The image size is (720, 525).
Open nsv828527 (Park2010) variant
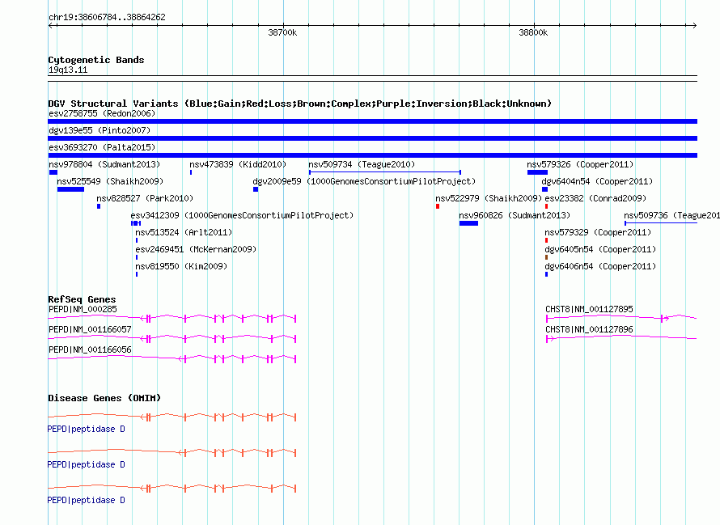pyautogui.click(x=145, y=198)
